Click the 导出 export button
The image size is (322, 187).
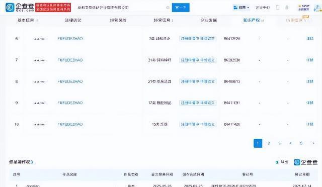(x=282, y=162)
